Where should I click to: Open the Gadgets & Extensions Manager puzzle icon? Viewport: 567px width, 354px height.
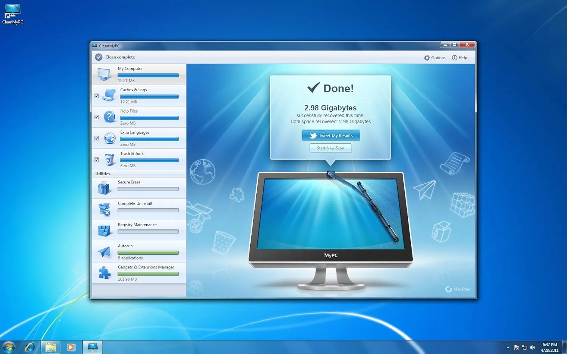[x=104, y=273]
